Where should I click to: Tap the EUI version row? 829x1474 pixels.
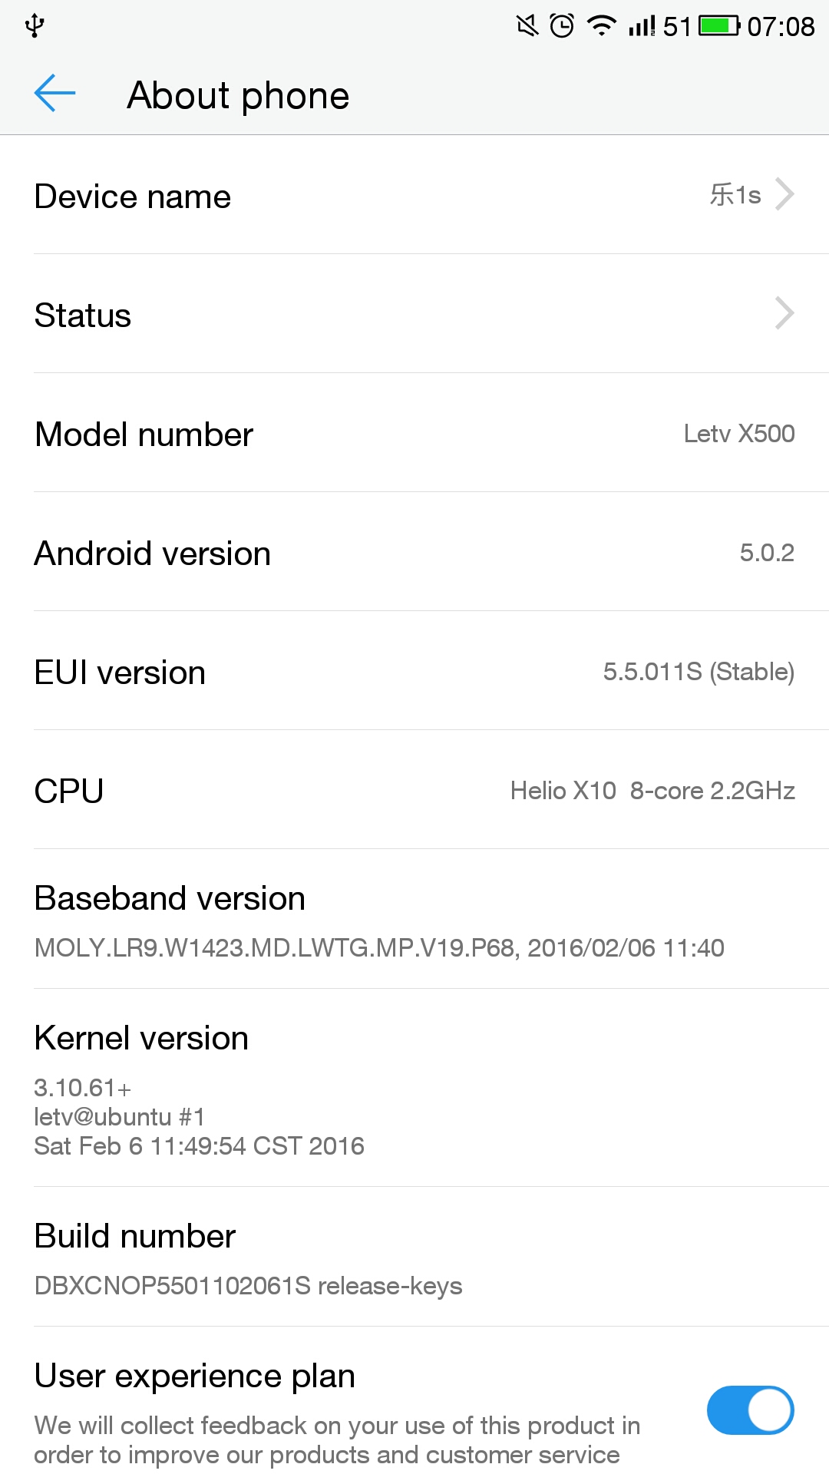(414, 671)
